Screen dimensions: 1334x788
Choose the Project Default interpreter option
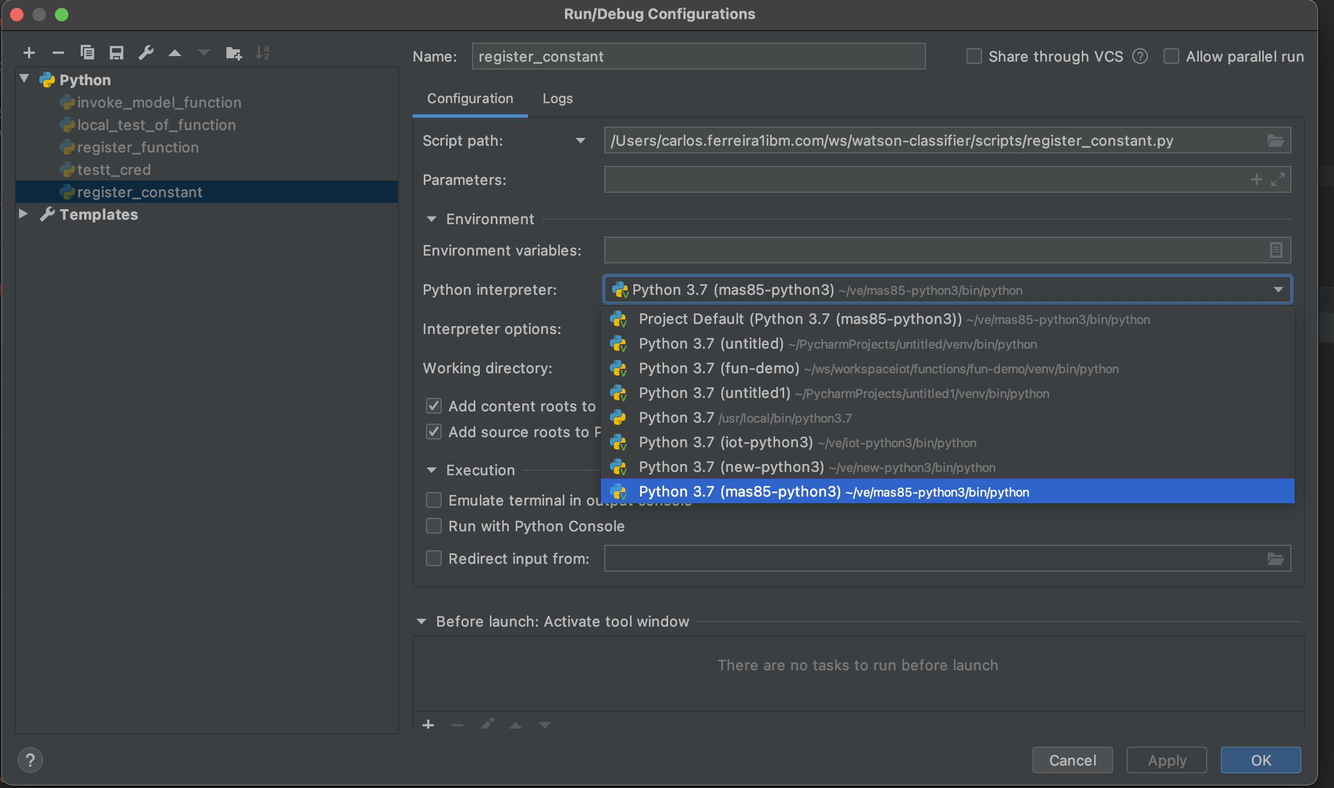[x=947, y=319]
